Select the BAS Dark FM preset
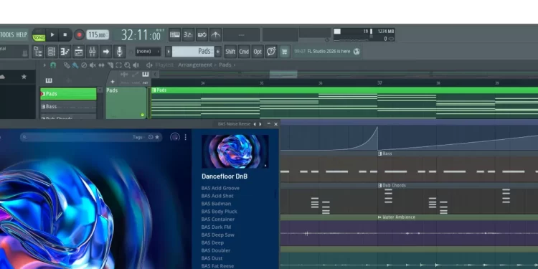This screenshot has width=538, height=269. tap(216, 227)
